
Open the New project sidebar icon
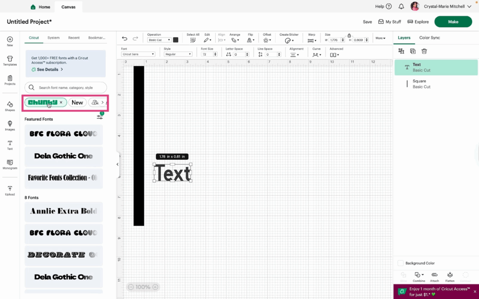[x=10, y=42]
